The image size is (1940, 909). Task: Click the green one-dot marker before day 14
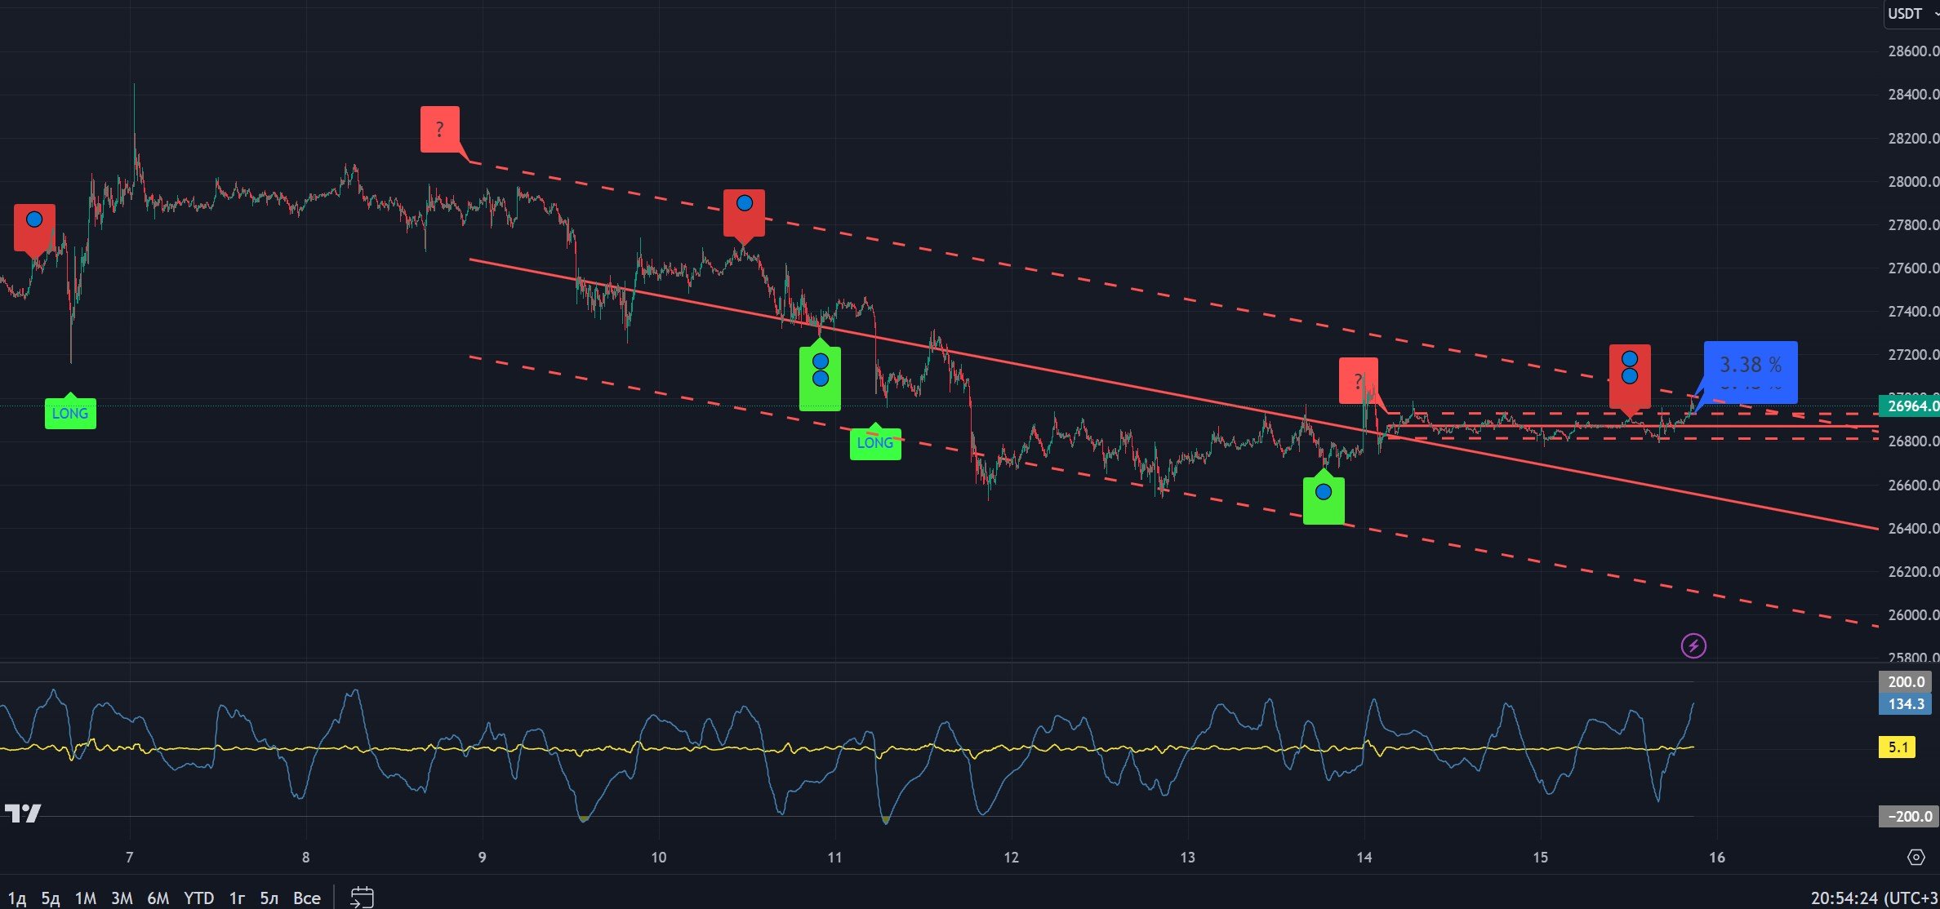tap(1324, 500)
